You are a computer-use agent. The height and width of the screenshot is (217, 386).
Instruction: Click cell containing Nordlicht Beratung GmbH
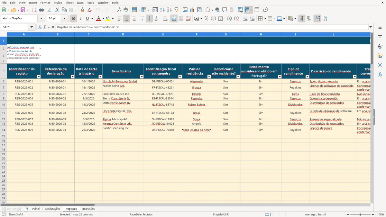point(123,81)
